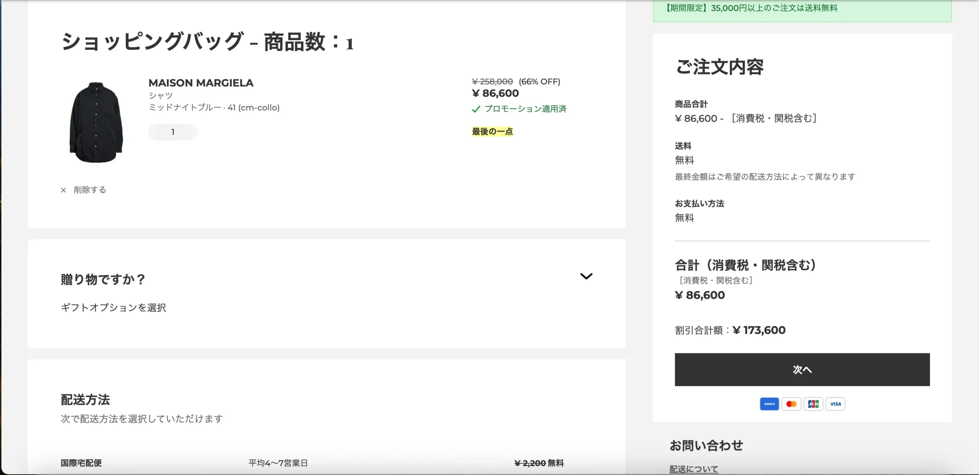Click the ご注文内容 summary heading
The height and width of the screenshot is (475, 979).
coord(720,67)
